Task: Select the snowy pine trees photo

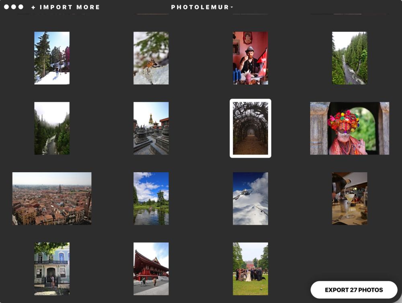Action: coord(52,58)
